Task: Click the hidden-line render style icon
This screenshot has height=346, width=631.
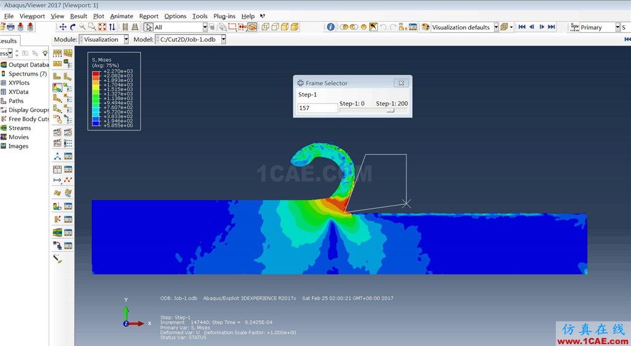Action: 275,27
